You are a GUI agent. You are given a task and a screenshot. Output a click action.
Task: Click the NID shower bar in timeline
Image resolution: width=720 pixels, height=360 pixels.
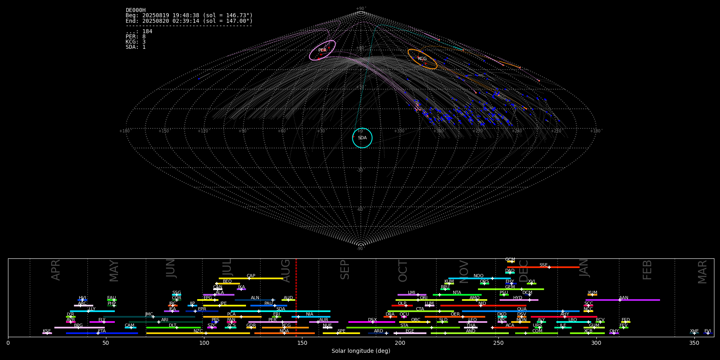[483, 306]
